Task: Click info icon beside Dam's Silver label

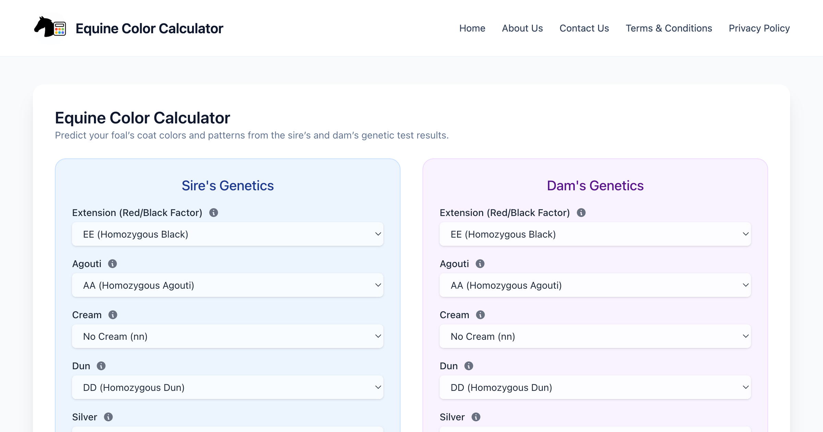Action: [x=476, y=417]
